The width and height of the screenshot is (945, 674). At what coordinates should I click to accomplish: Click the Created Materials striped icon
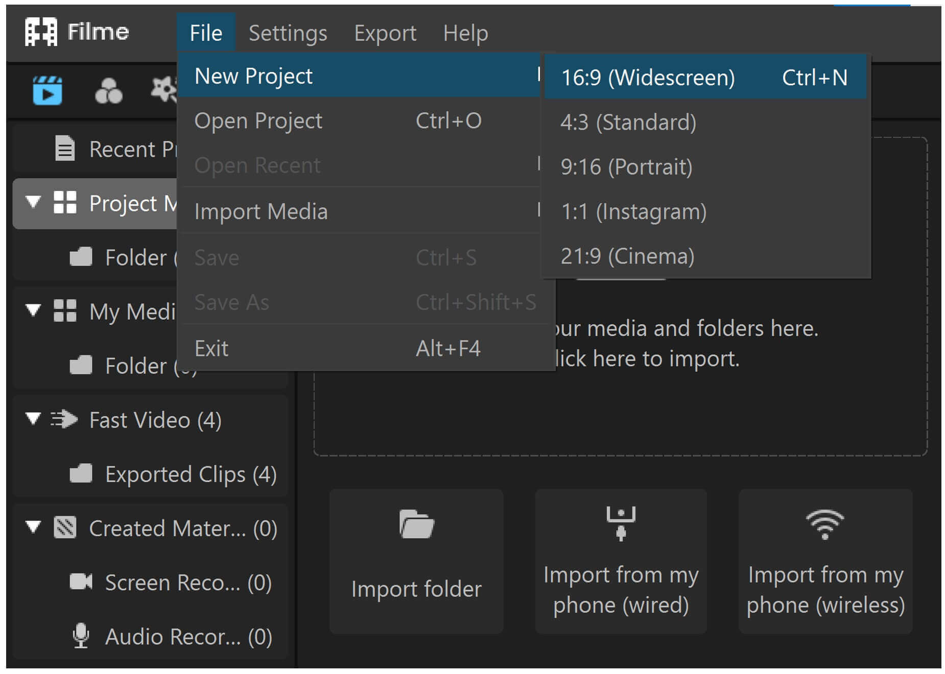tap(65, 527)
